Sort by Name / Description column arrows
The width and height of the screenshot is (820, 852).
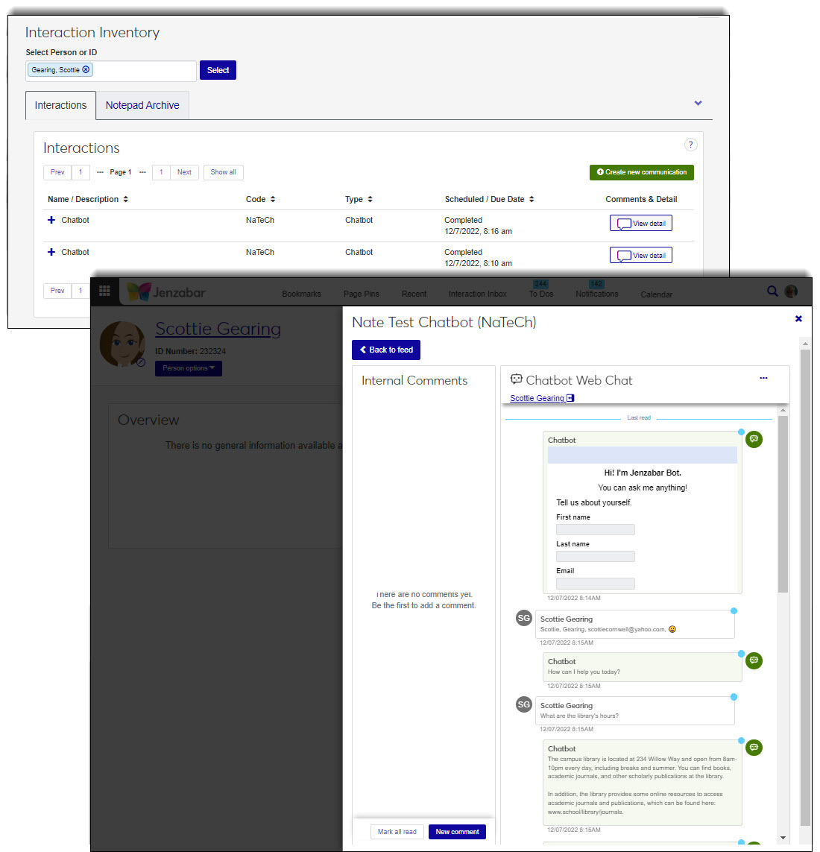pyautogui.click(x=125, y=200)
